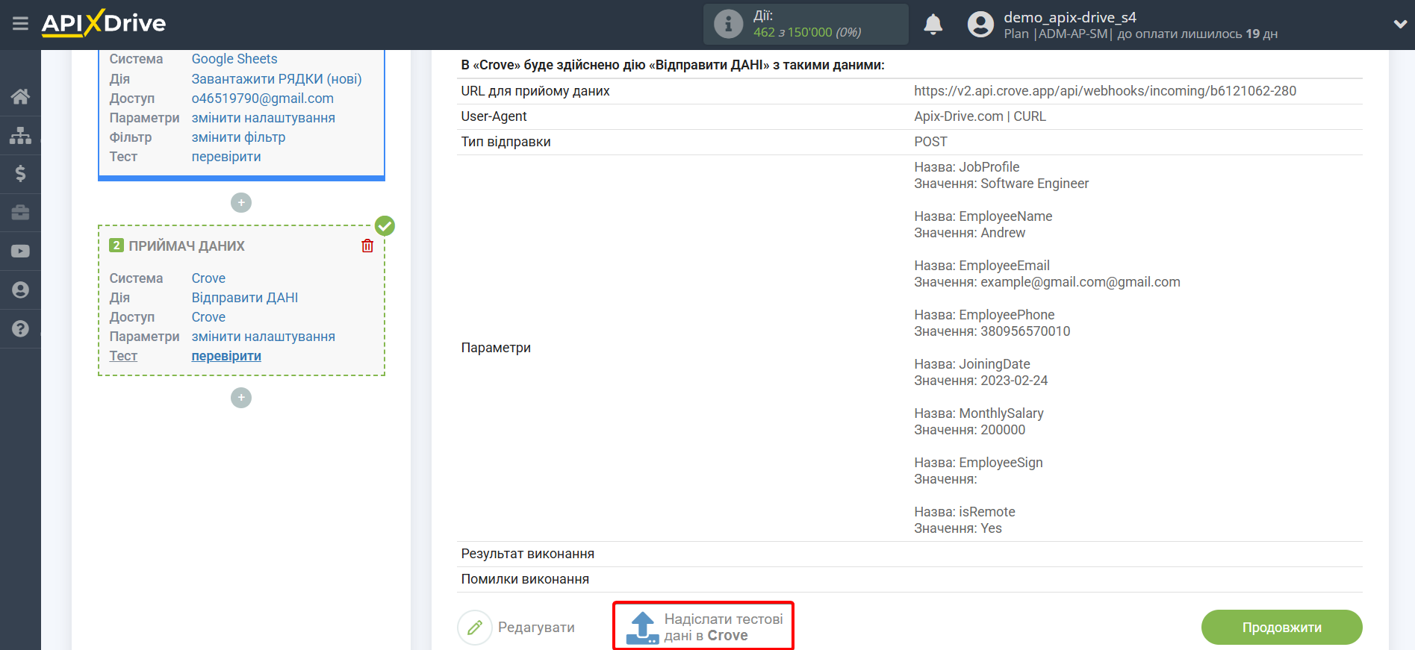Open the user profile sidebar icon

pos(20,290)
